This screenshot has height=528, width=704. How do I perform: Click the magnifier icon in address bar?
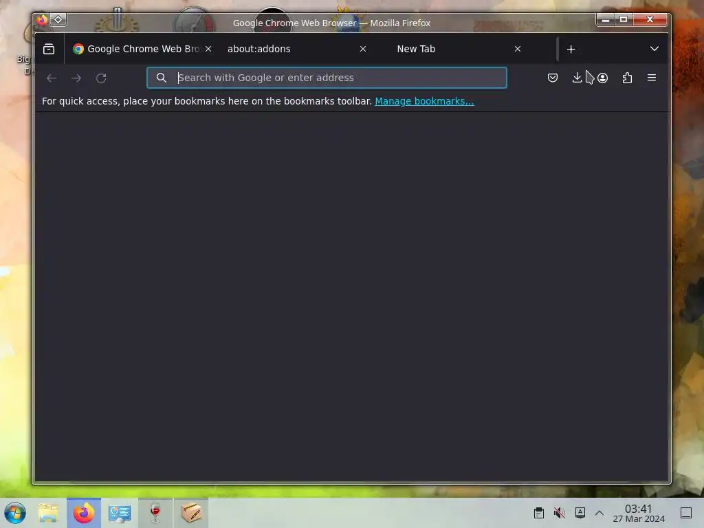(x=161, y=78)
